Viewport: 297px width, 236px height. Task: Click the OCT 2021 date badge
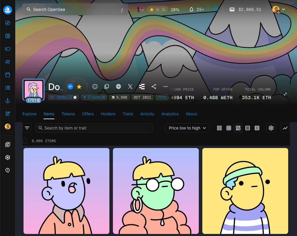click(142, 97)
